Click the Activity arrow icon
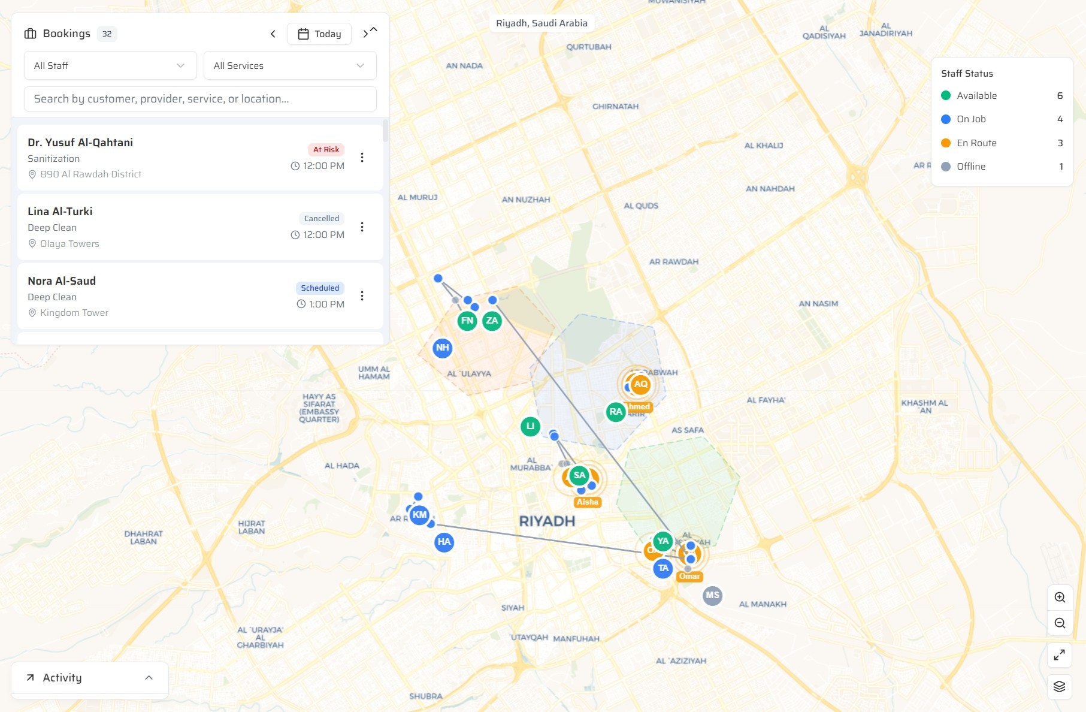Image resolution: width=1086 pixels, height=712 pixels. pyautogui.click(x=30, y=678)
